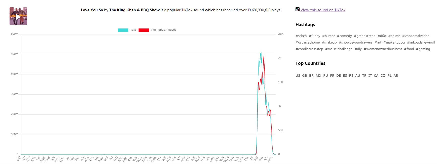Select the BR country code
This screenshot has width=437, height=164.
pyautogui.click(x=311, y=75)
